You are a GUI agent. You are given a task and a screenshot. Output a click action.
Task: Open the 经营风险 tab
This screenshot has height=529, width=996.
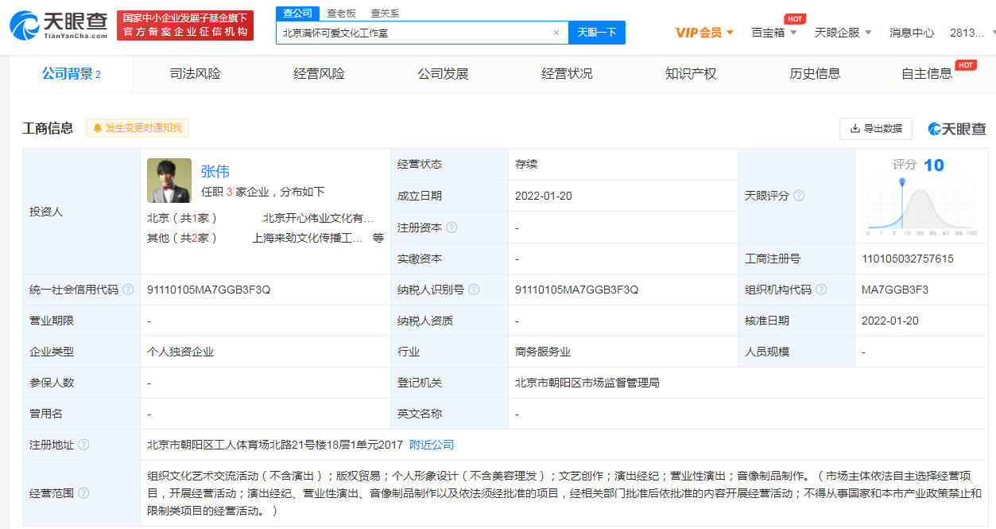(x=320, y=74)
